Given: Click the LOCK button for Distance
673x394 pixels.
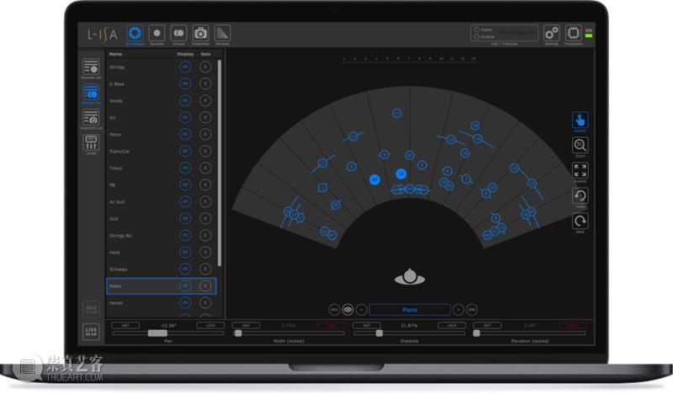Looking at the screenshot, I should point(452,325).
